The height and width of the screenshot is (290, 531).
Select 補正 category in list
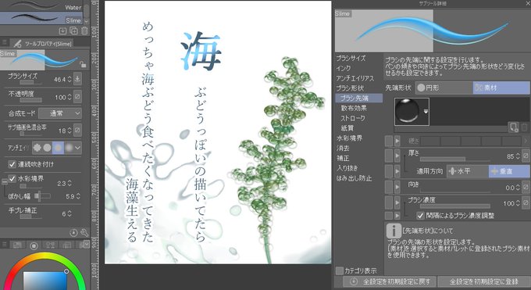[343, 159]
